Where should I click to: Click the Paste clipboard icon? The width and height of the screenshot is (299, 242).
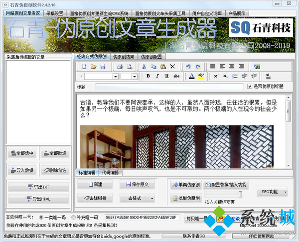point(163,67)
